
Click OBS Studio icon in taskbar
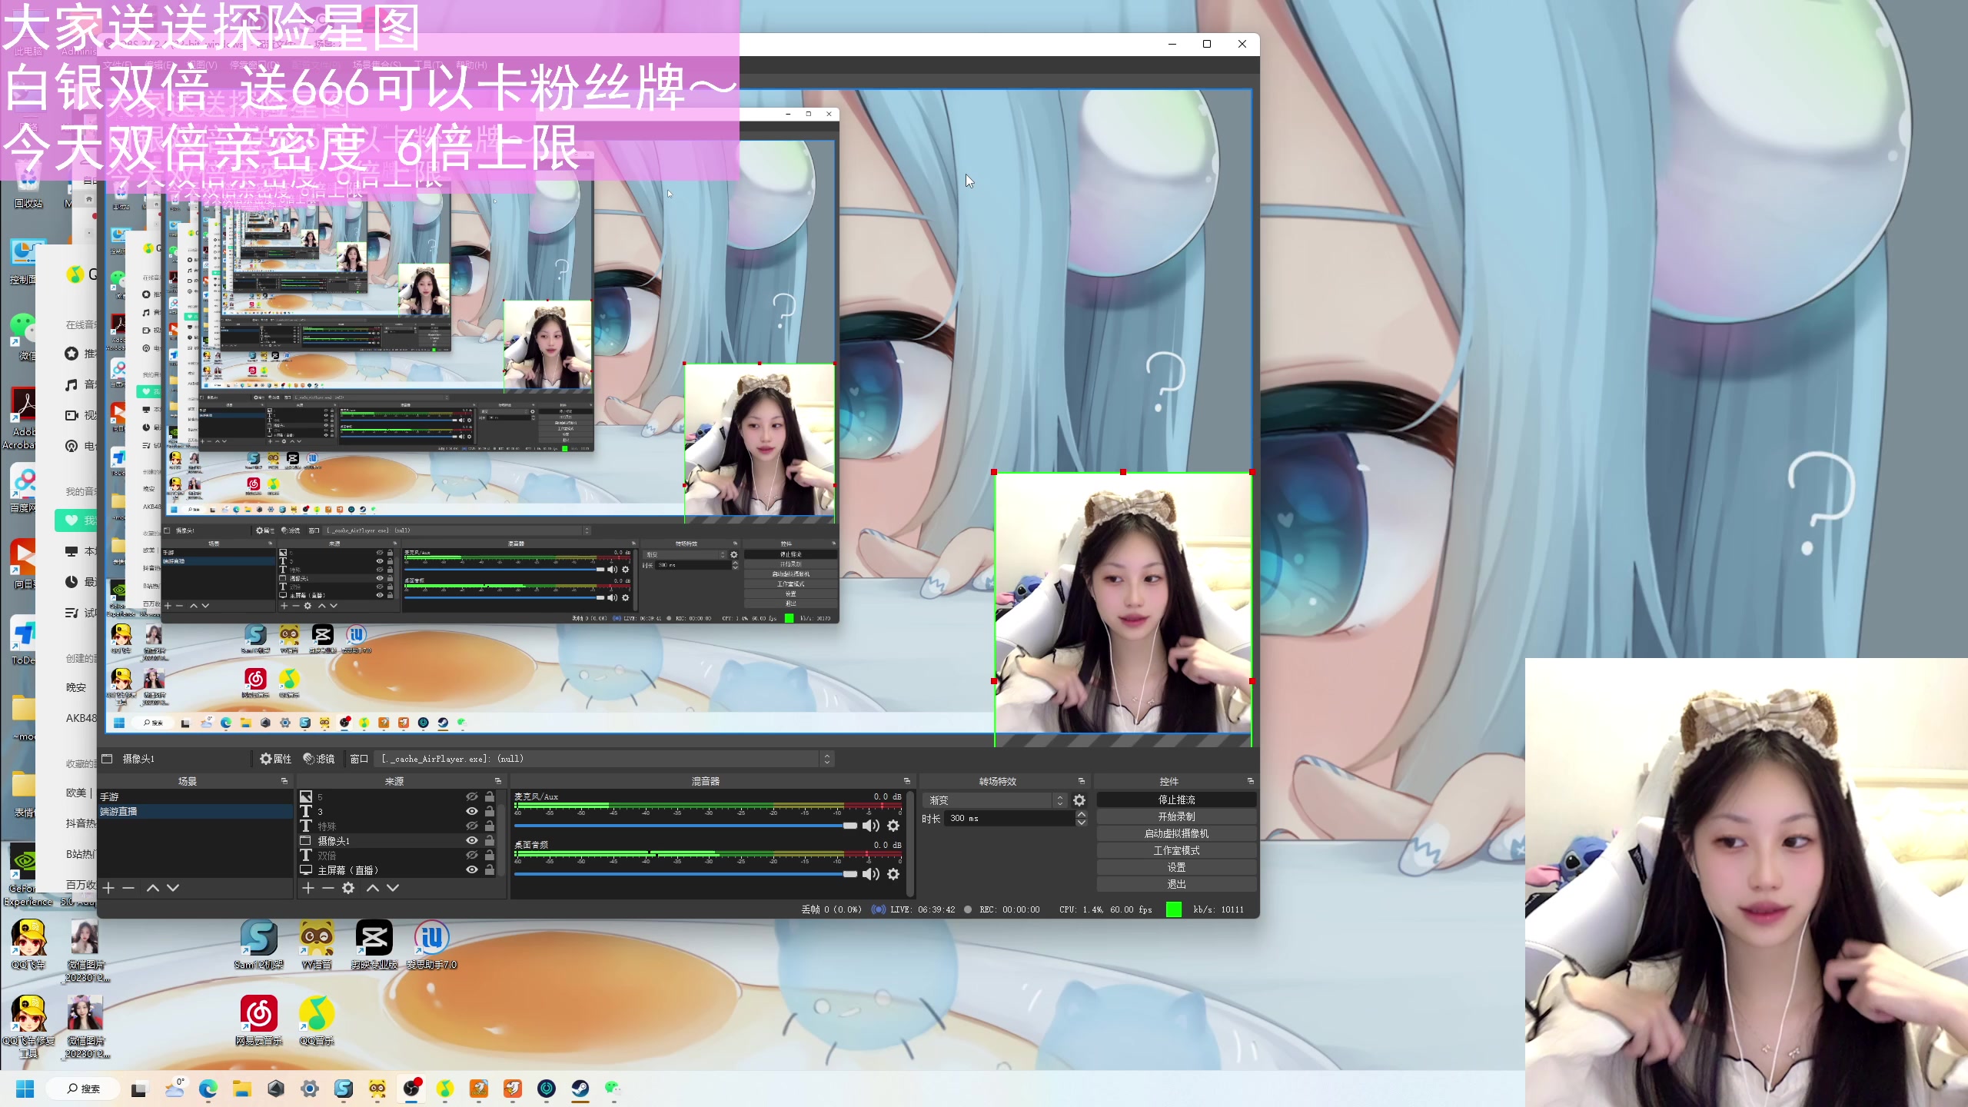tap(411, 1089)
